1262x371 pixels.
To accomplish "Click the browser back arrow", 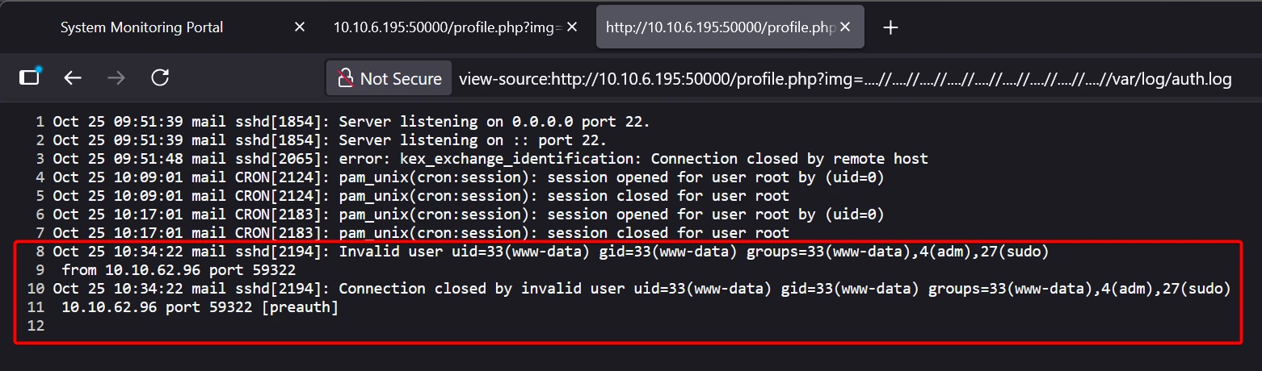I will coord(73,77).
